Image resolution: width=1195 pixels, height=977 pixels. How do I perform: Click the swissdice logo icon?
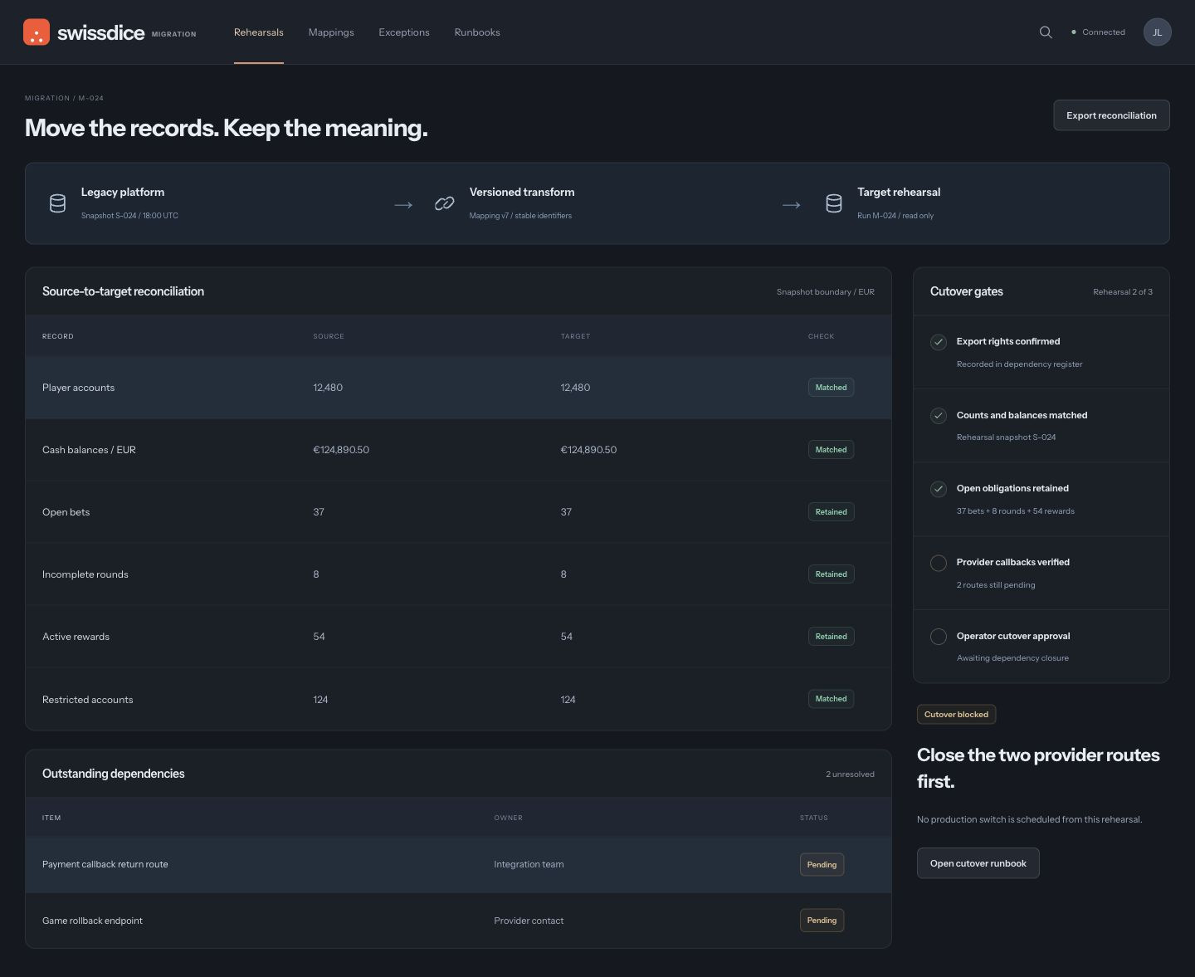pos(37,32)
